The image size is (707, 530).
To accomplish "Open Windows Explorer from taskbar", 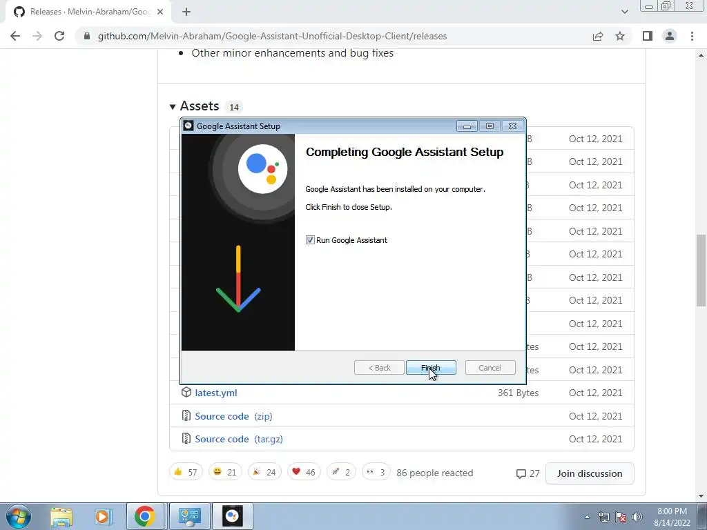I will tap(61, 516).
